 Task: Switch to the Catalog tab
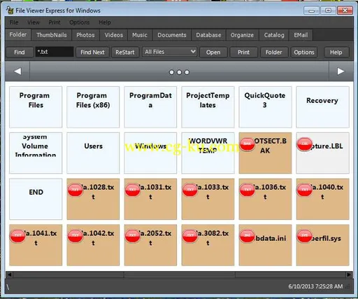[x=274, y=35]
